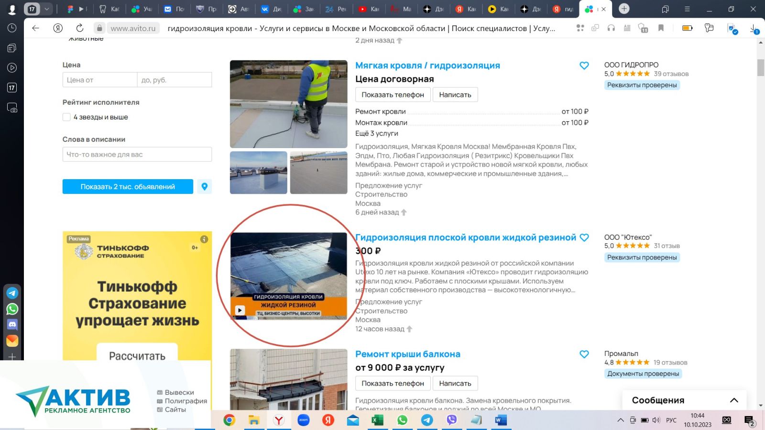Open WhatsApp in the browser sidebar
Screen dimensions: 765x430
pos(12,309)
